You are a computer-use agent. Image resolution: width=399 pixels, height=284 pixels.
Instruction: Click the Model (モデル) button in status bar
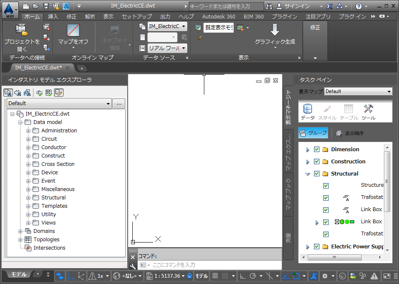point(201,276)
